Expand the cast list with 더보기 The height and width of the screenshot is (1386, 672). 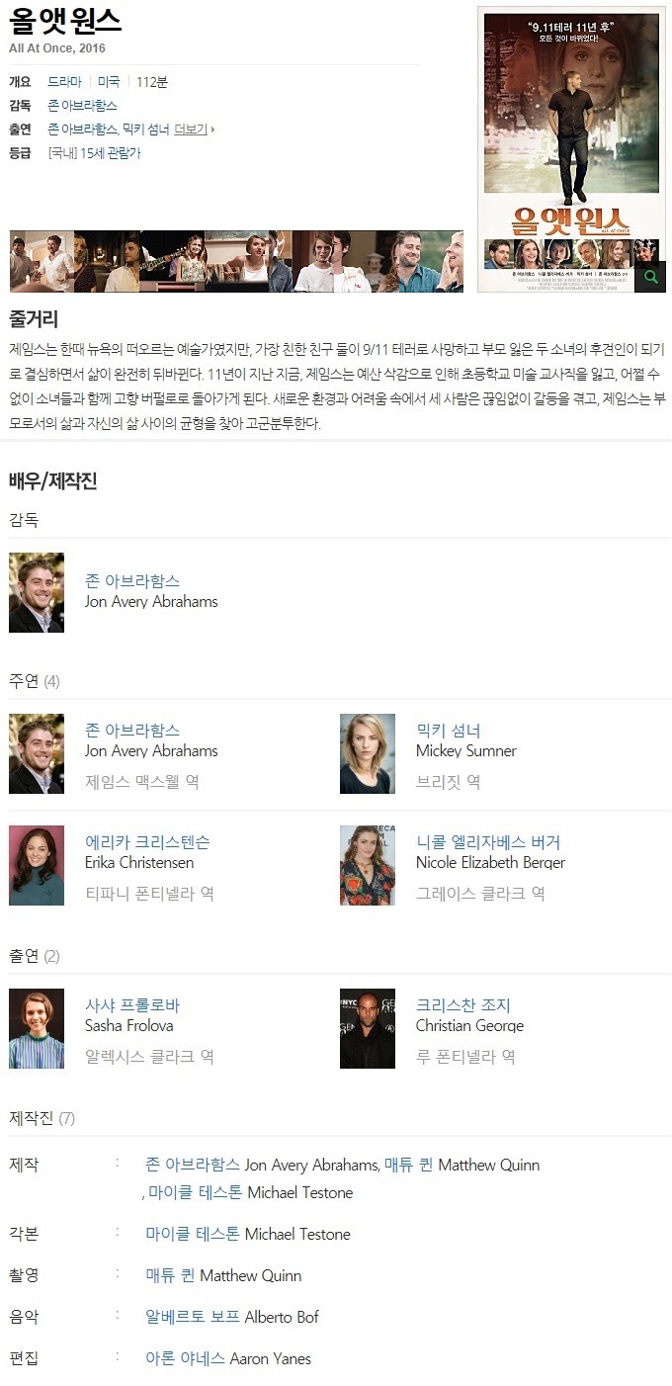click(x=194, y=129)
